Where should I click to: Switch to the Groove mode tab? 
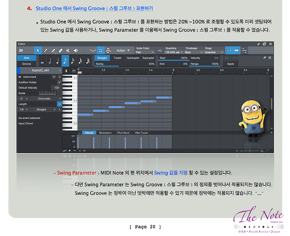pos(27,64)
